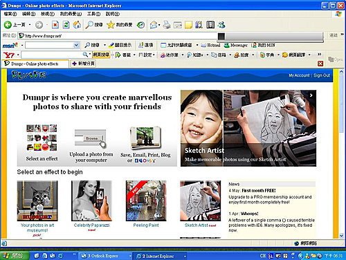Select the Peeling Paint thumbnail image

pyautogui.click(x=146, y=201)
